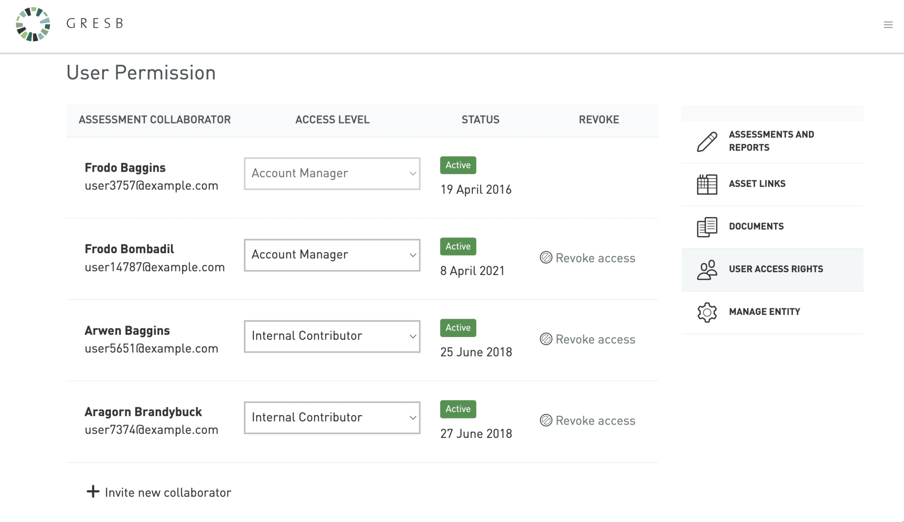This screenshot has height=522, width=904.
Task: Click Frodo Baggins' Account Manager dropdown
Action: pyautogui.click(x=332, y=173)
